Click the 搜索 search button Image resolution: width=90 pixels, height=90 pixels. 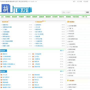(x=87, y=12)
